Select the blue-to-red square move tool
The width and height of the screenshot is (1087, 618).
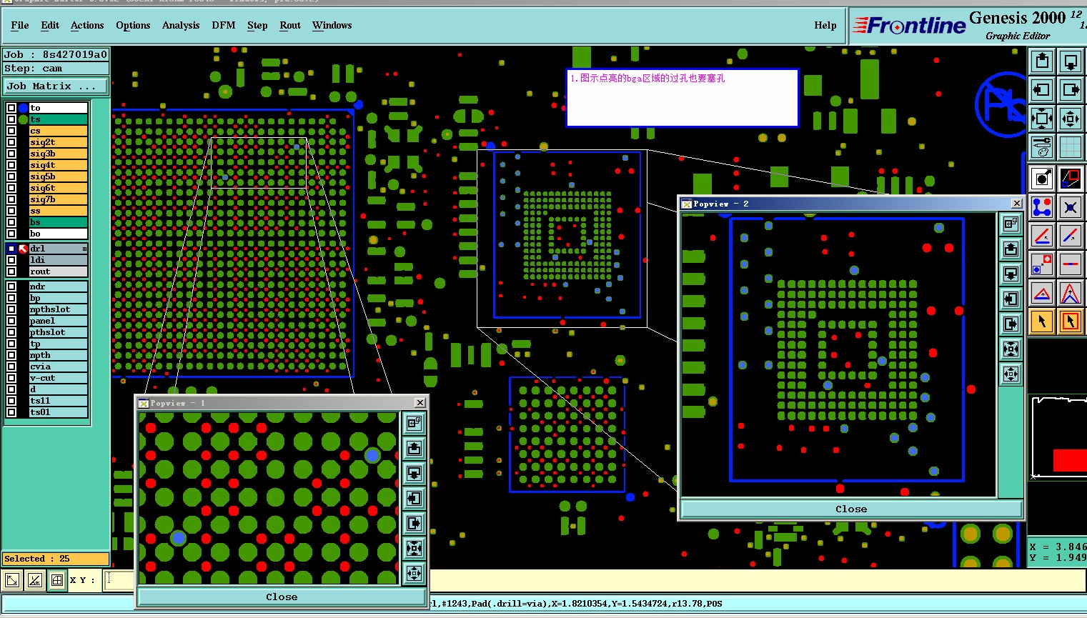point(1042,264)
